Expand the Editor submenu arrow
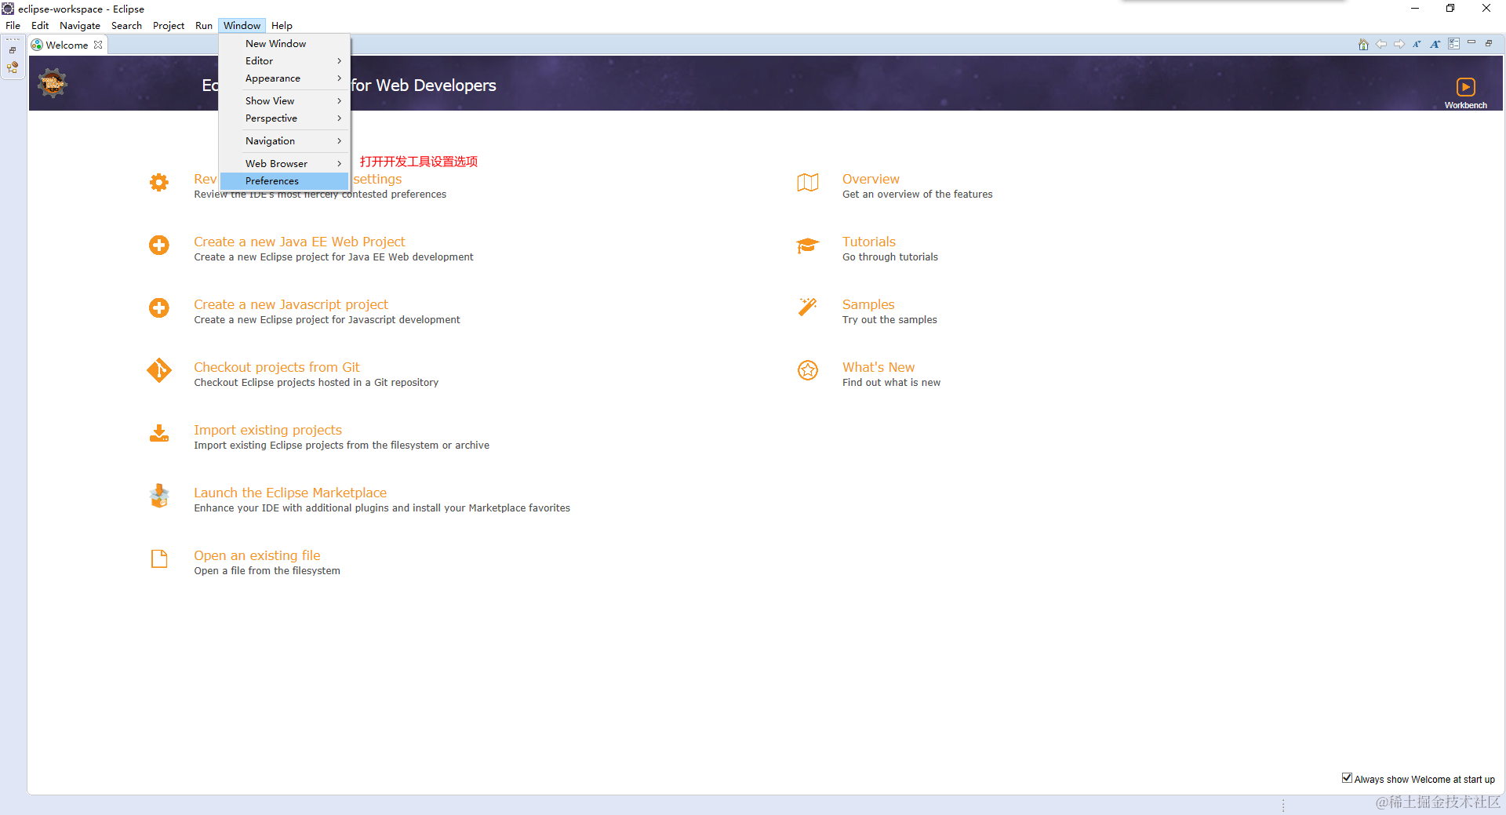This screenshot has height=815, width=1506. point(339,61)
